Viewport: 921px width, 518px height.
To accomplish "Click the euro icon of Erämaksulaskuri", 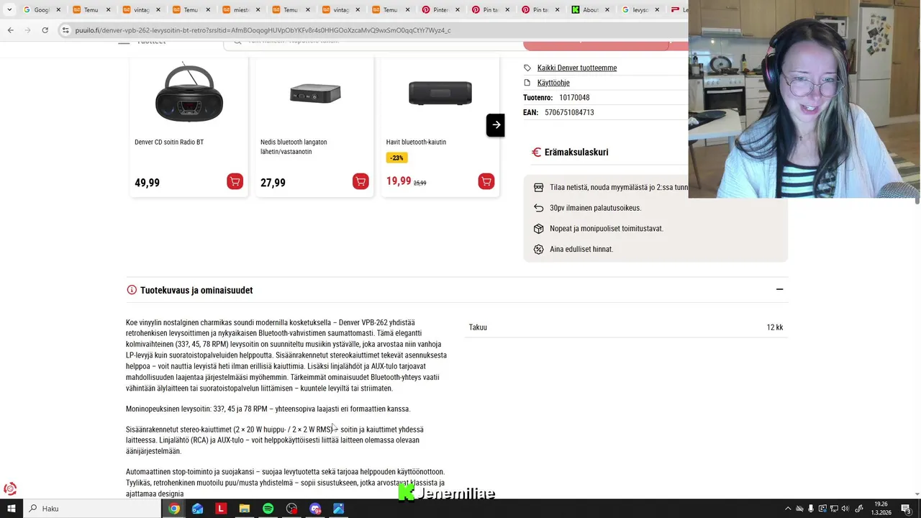I will [536, 152].
